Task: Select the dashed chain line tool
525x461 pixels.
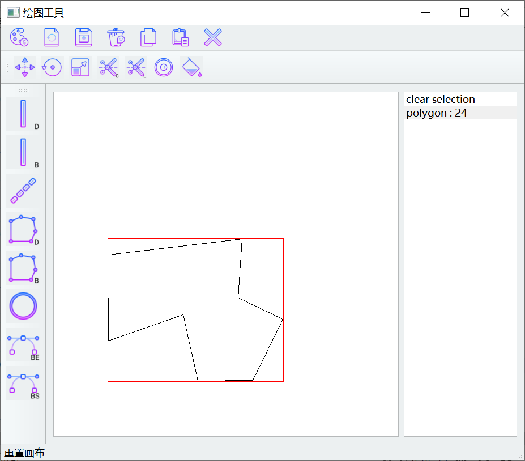Action: (x=23, y=191)
